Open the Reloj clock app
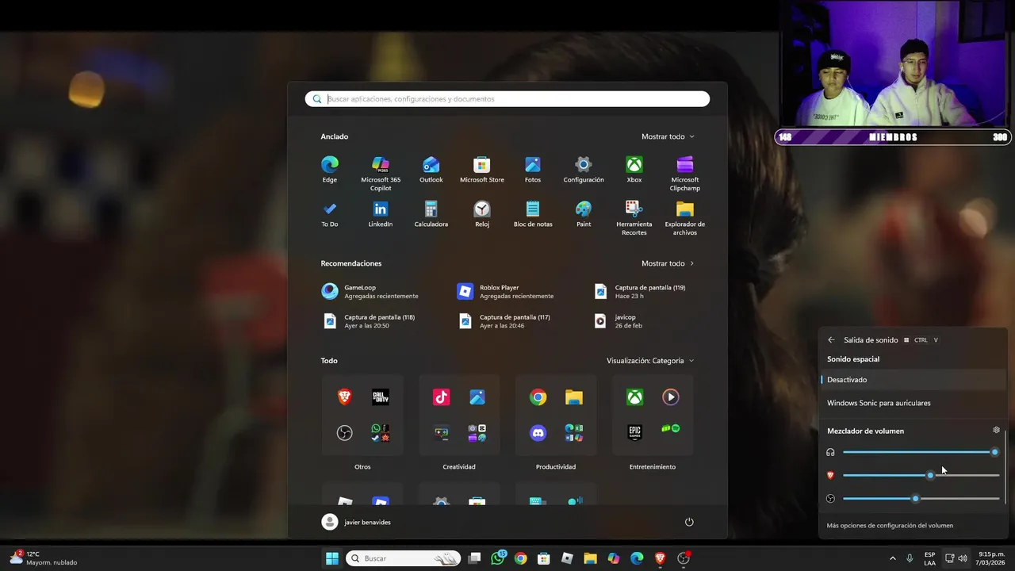 (482, 213)
